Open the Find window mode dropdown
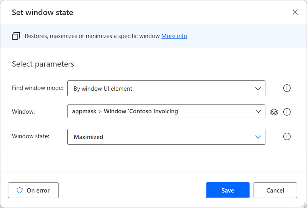This screenshot has height=208, width=307. [166, 88]
